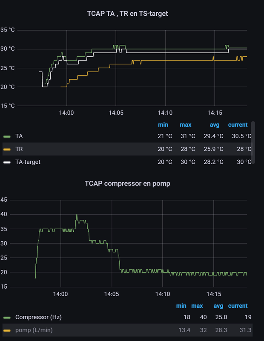The height and width of the screenshot is (341, 264).
Task: Click 14:10 tick label on compressor graph
Action: point(163,294)
